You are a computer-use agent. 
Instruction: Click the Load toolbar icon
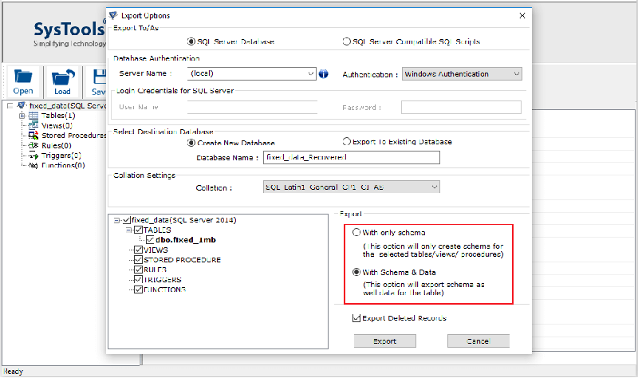(63, 77)
